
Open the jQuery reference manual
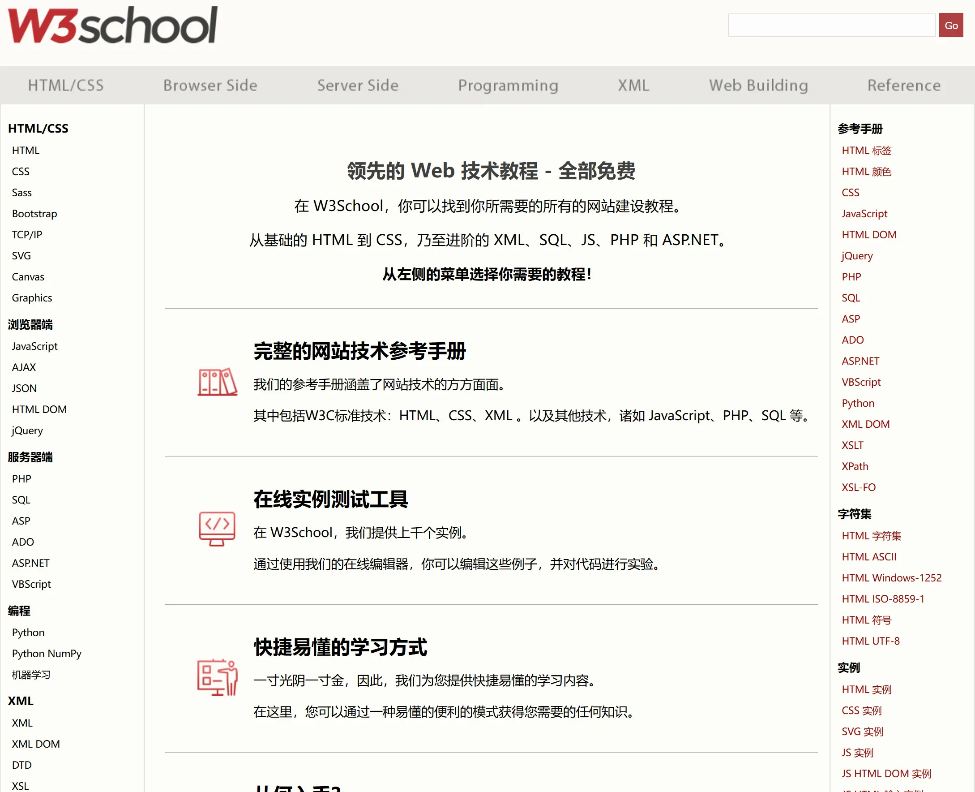point(856,256)
